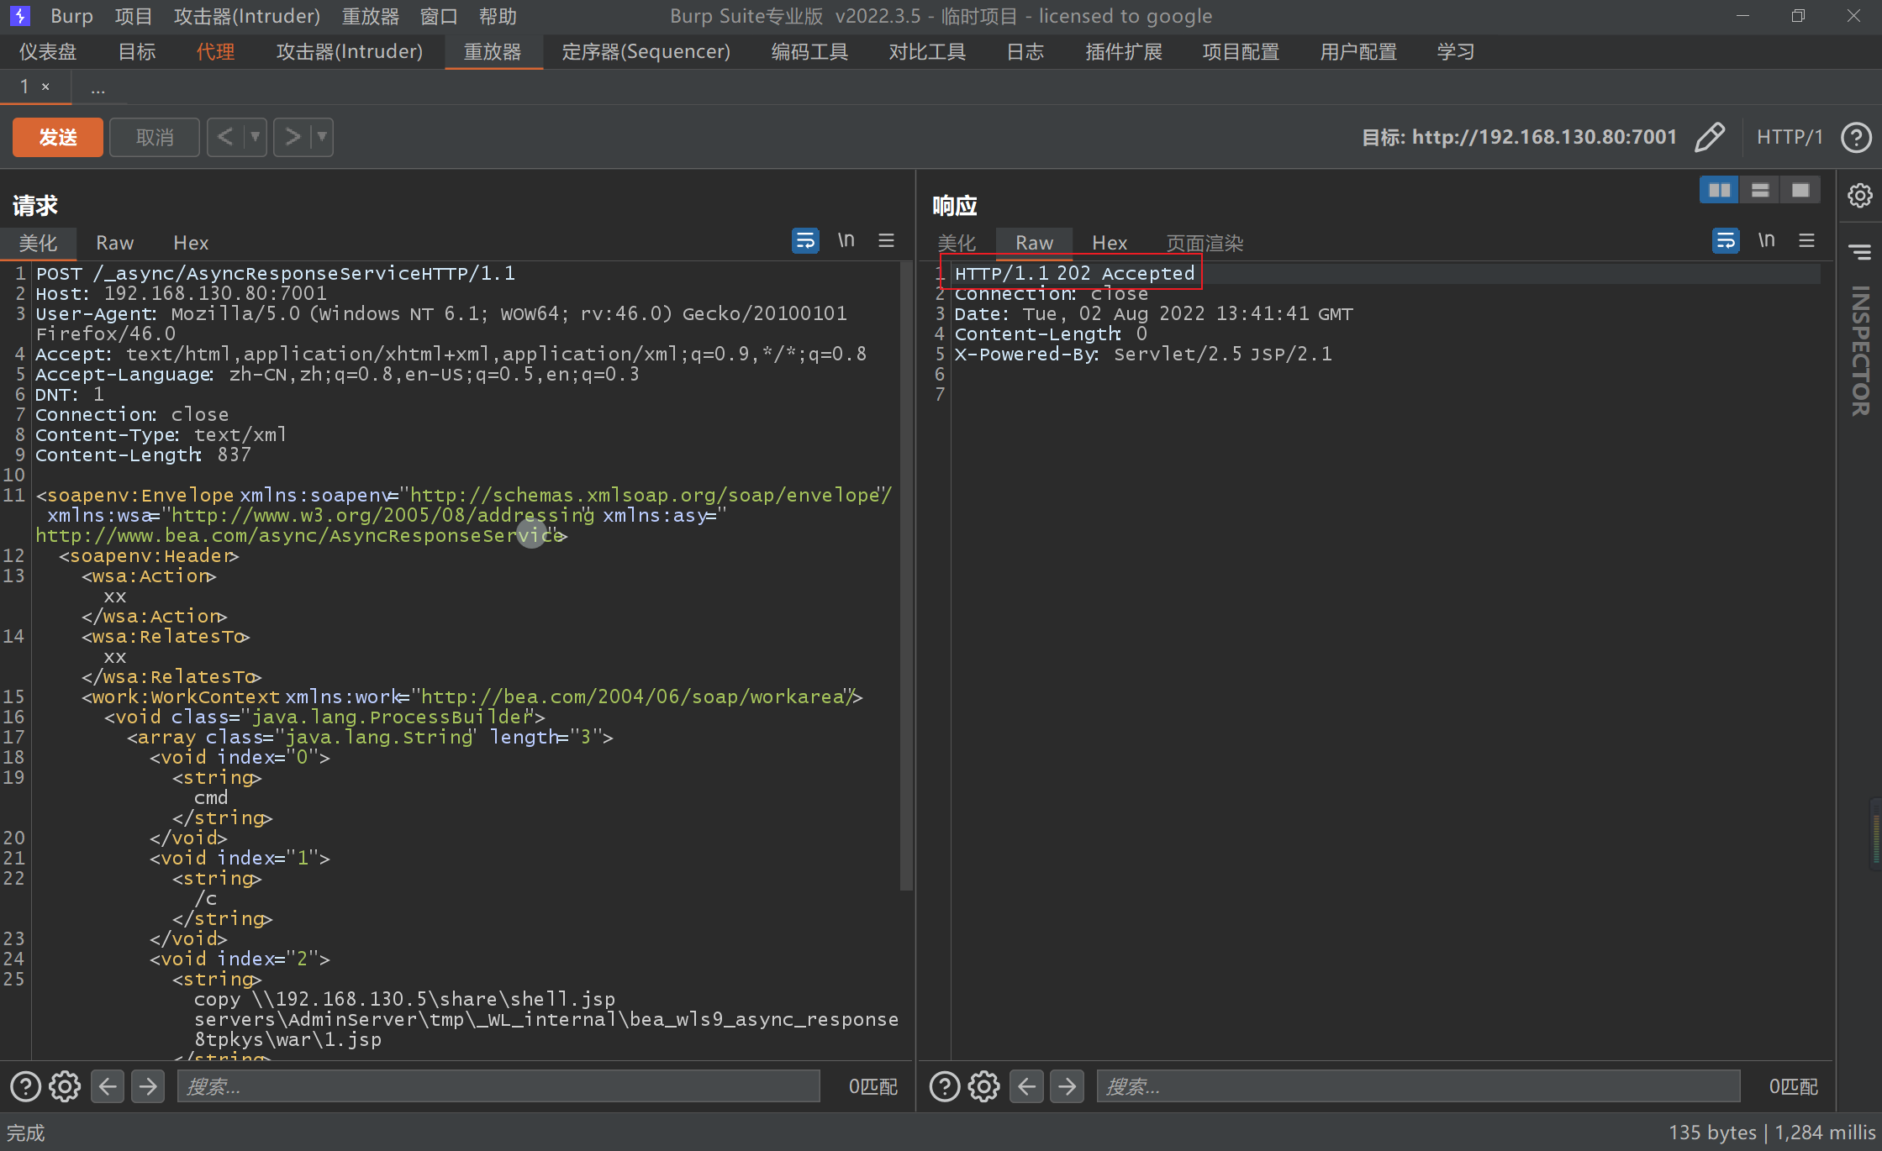Click the target URL http://192.168.130.80:7001
Viewport: 1882px width, 1151px height.
(1544, 137)
